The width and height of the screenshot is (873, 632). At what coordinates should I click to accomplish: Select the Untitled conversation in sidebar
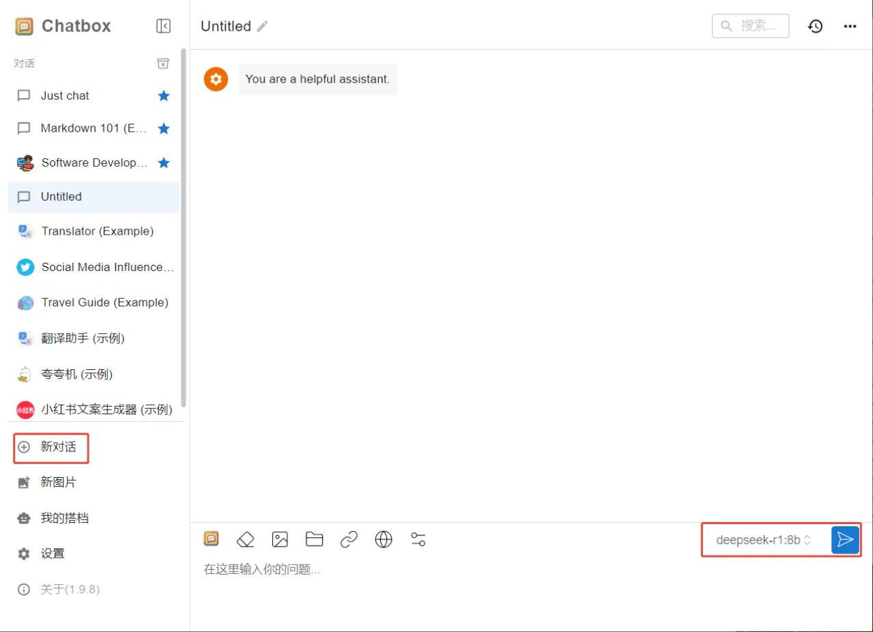coord(94,197)
